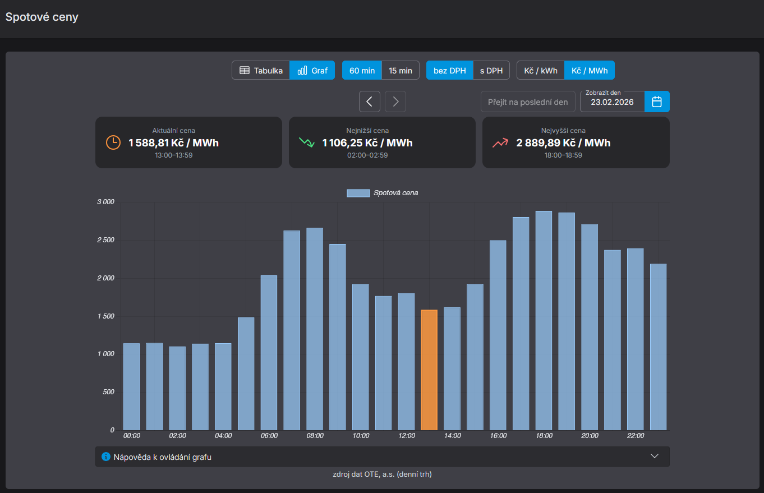
Task: Click the Přejít na poslední den button
Action: (x=528, y=102)
